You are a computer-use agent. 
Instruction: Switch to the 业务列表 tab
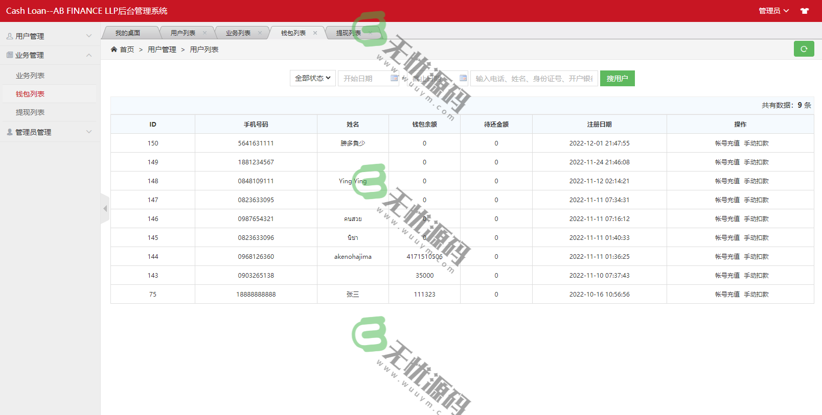coord(238,33)
